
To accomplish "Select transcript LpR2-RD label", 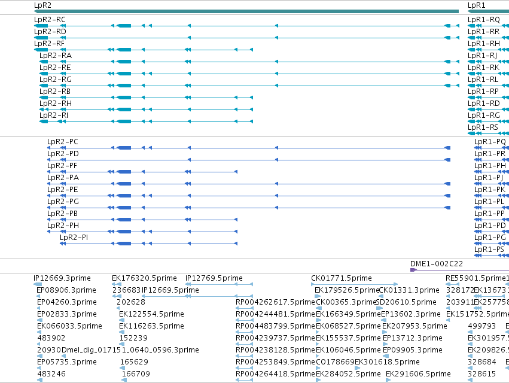I will (x=50, y=32).
